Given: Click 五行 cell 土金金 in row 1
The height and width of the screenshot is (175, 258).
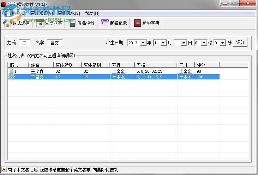Looking at the screenshot, I should tap(119, 71).
